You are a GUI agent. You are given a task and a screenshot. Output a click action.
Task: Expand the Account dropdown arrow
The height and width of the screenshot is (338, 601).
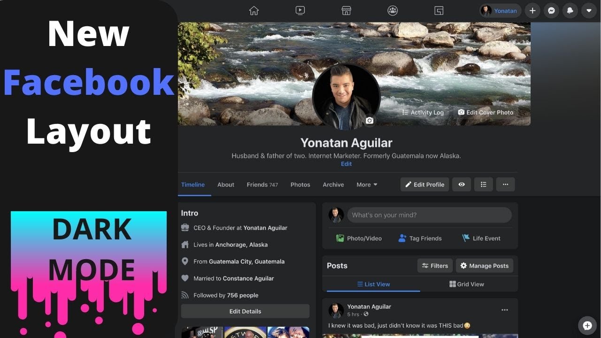(589, 11)
